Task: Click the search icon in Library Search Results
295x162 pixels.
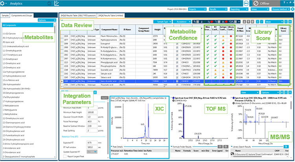Action: tap(286, 146)
